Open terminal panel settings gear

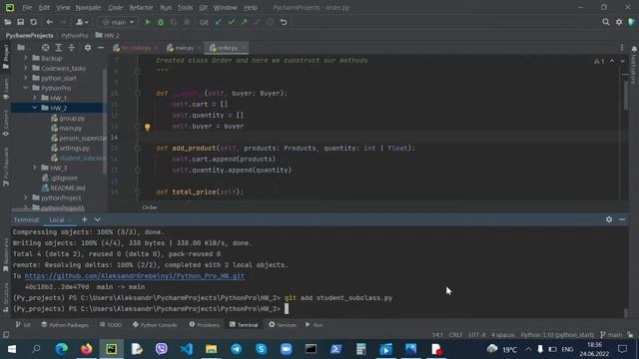tap(609, 219)
